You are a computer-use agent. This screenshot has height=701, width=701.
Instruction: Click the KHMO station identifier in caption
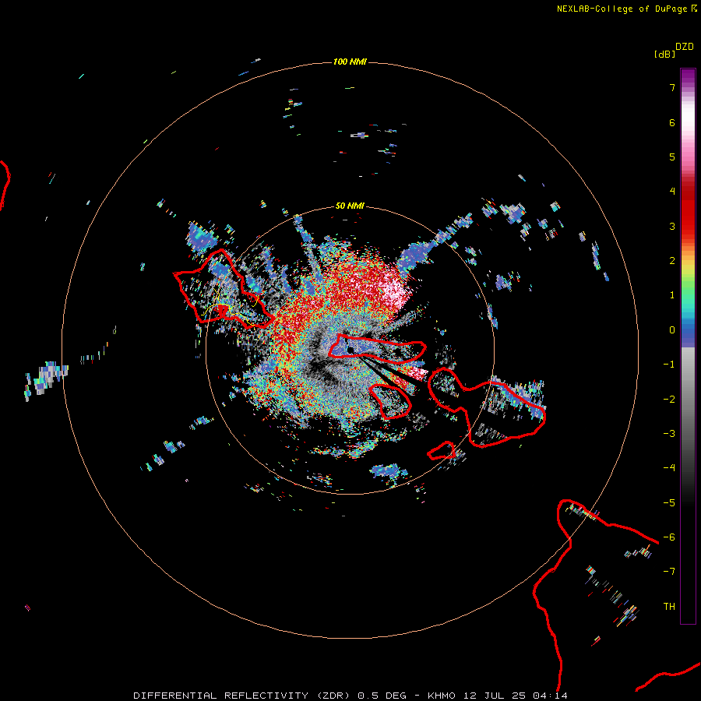tap(442, 696)
